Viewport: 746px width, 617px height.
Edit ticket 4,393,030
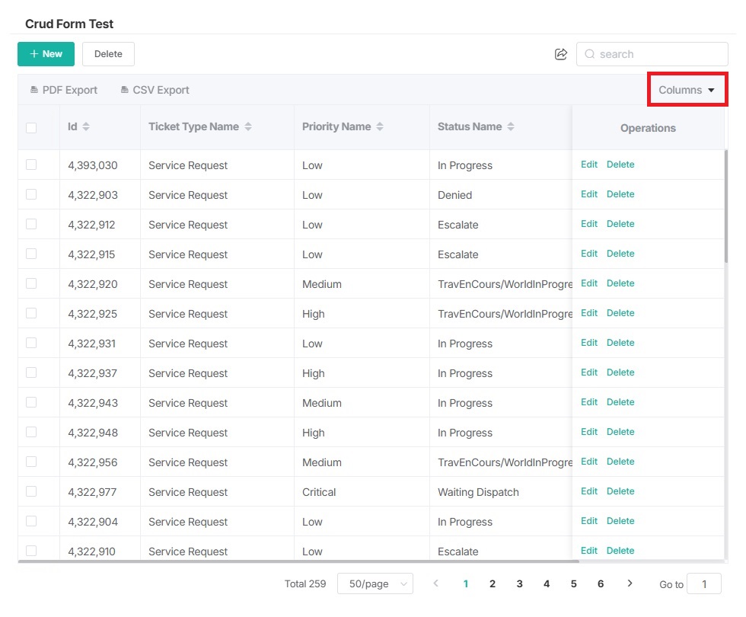pyautogui.click(x=589, y=165)
